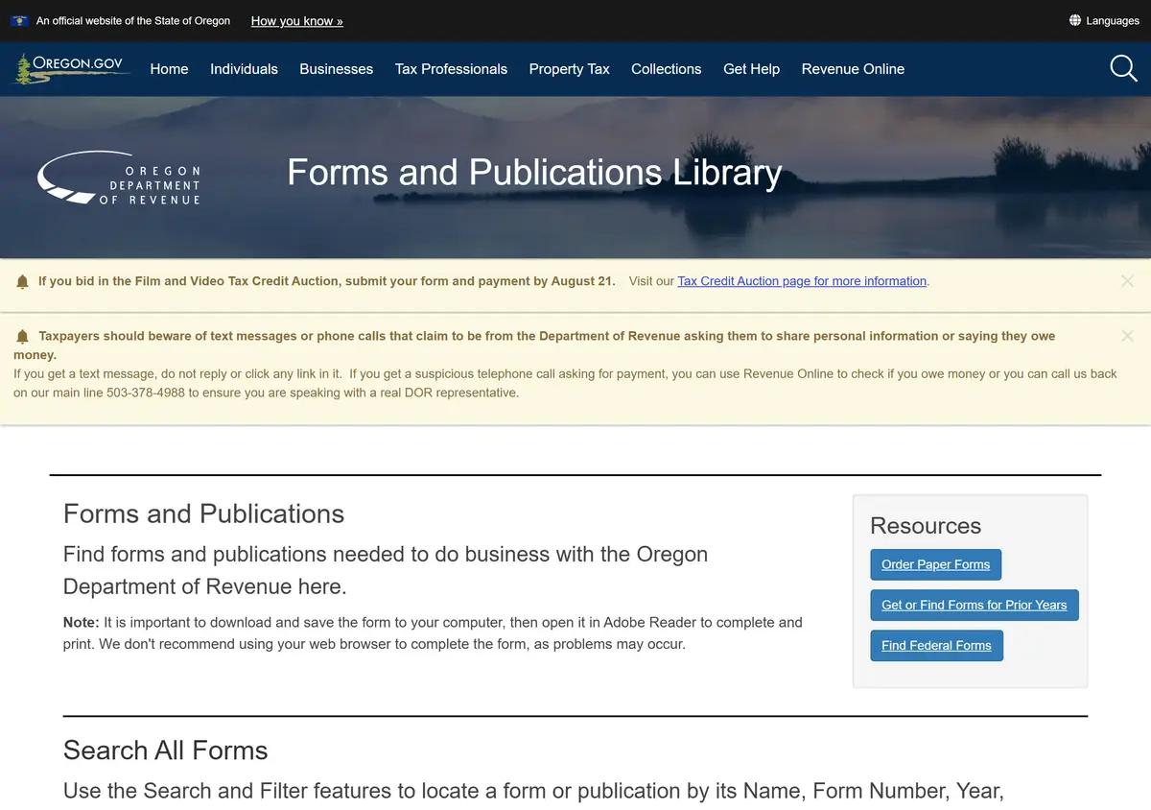Click the Languages globe icon
1151x810 pixels.
point(1075,20)
